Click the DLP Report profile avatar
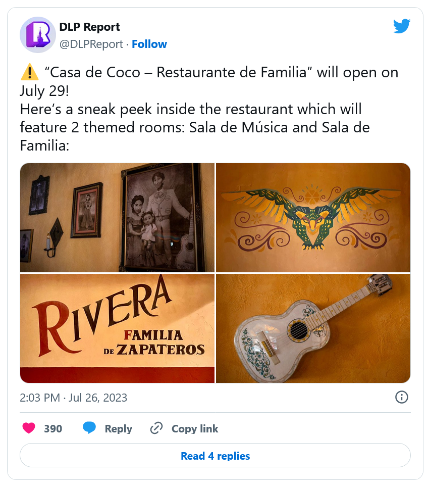 coord(37,35)
